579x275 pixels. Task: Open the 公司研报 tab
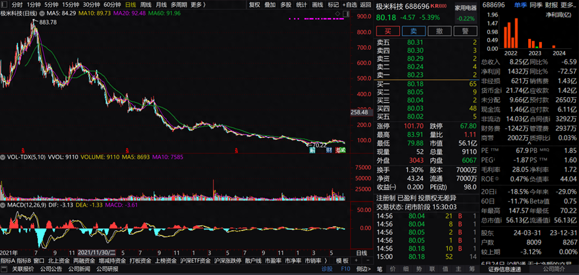[x=107, y=269]
